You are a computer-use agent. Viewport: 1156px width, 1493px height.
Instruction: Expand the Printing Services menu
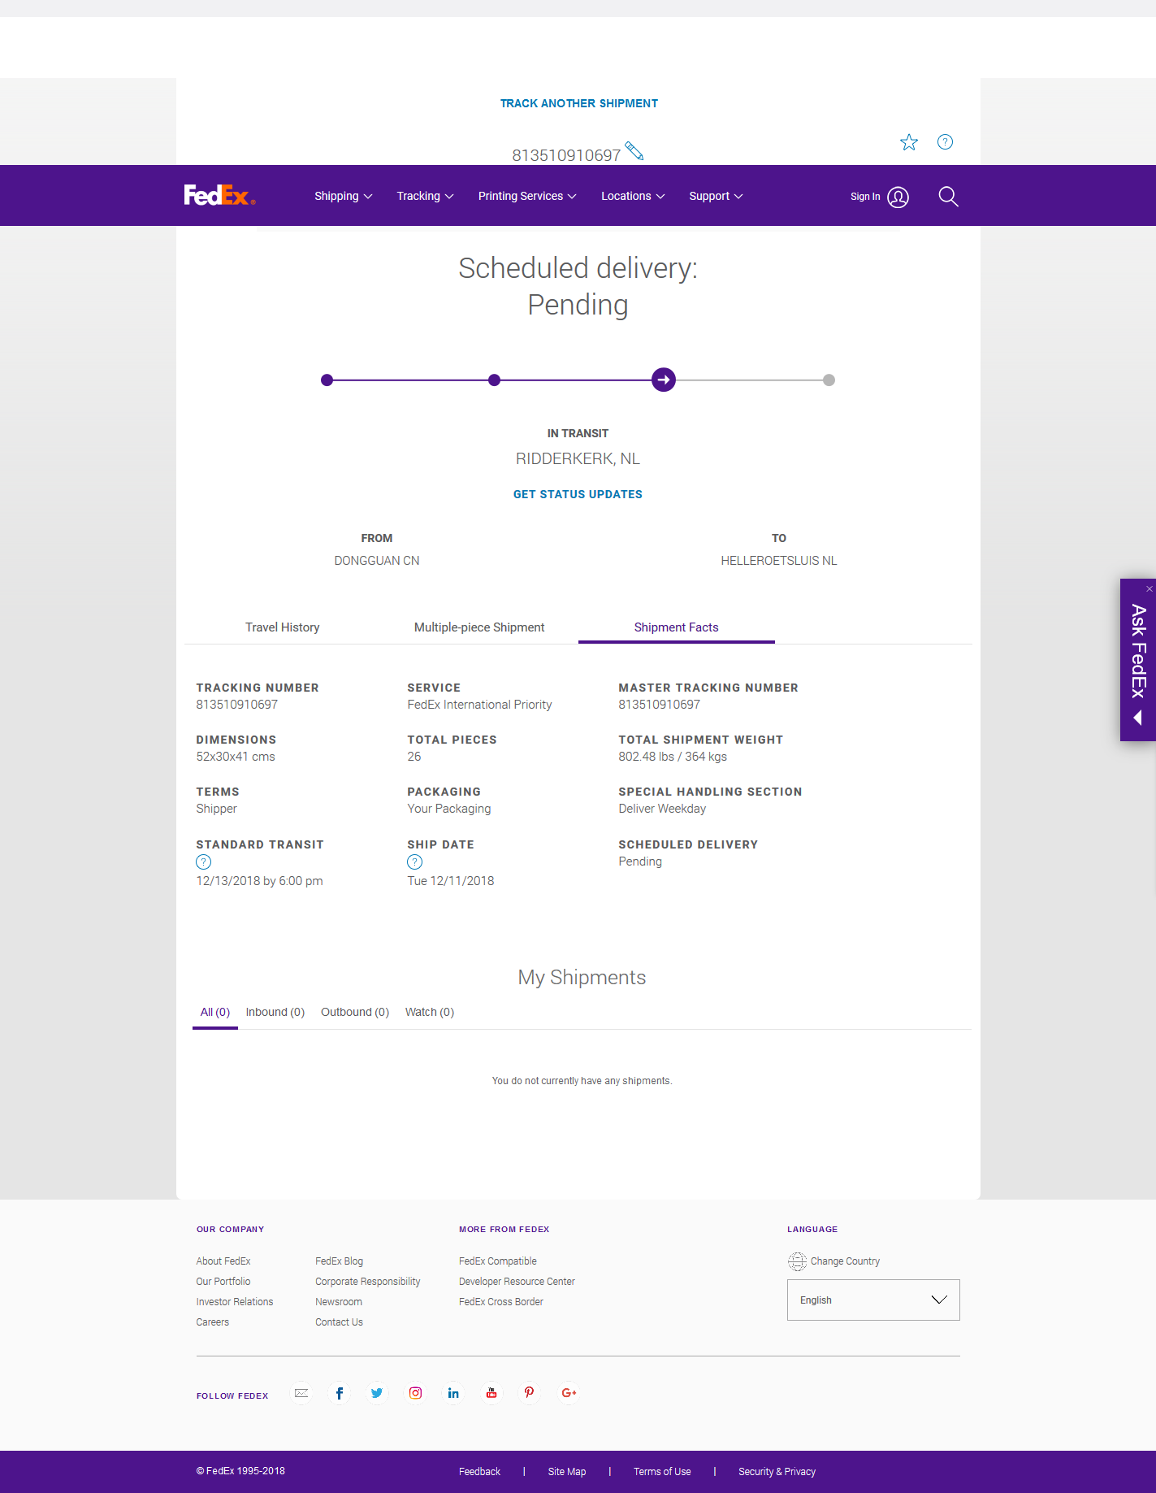527,196
